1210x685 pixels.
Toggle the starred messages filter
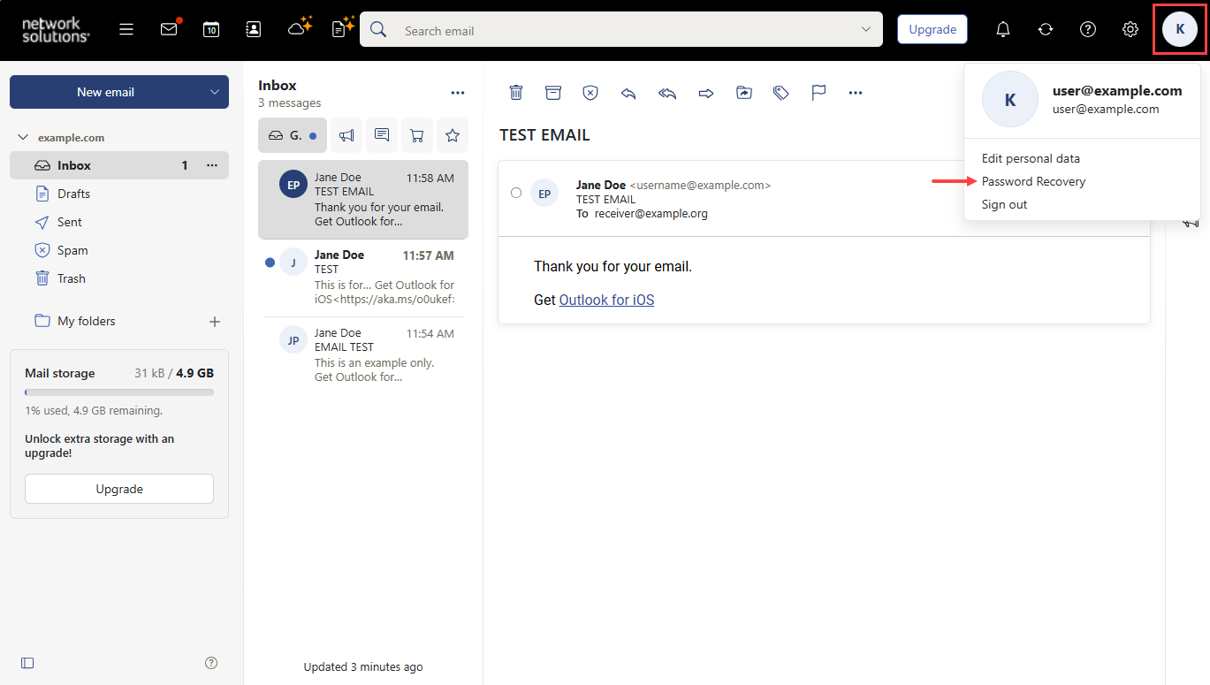click(x=453, y=135)
